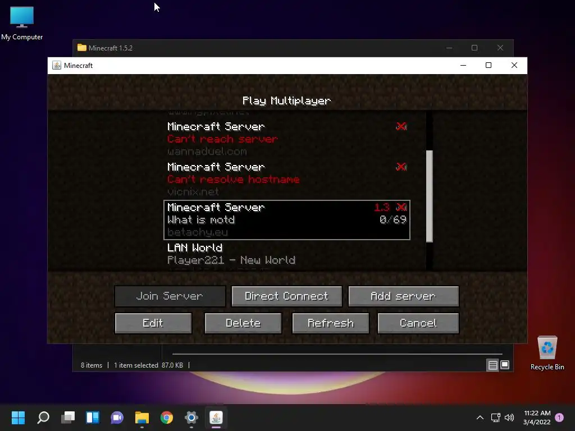Click horizontal scrollbar in Minecraft 1.5.2 window
575x431 pixels.
337,354
